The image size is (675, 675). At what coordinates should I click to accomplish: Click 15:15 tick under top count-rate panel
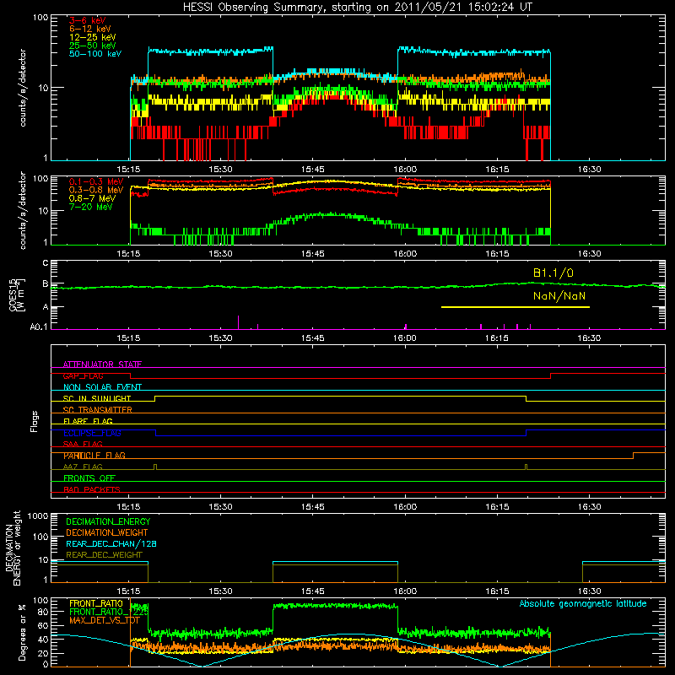[x=128, y=170]
